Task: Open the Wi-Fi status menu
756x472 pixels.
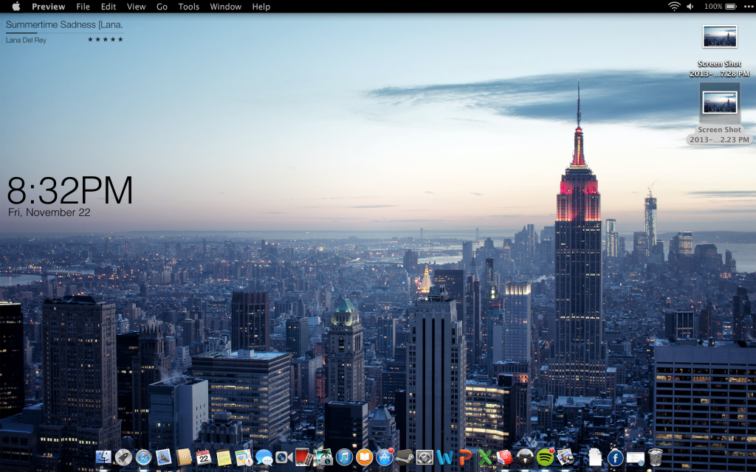Action: click(674, 7)
